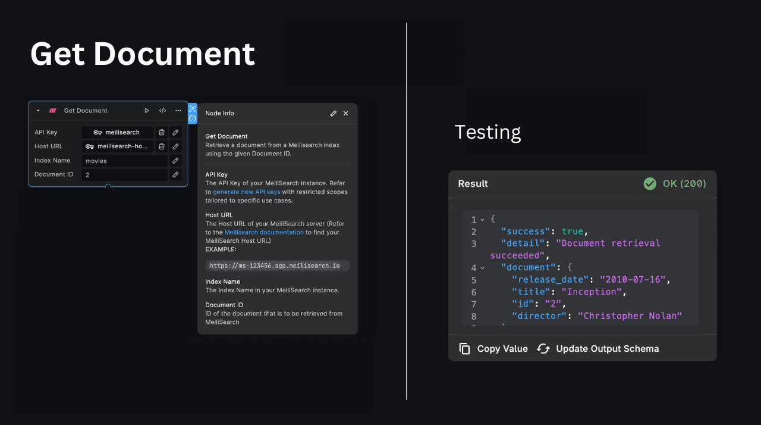Open code view for Get Document node
This screenshot has height=425, width=761.
click(x=162, y=111)
